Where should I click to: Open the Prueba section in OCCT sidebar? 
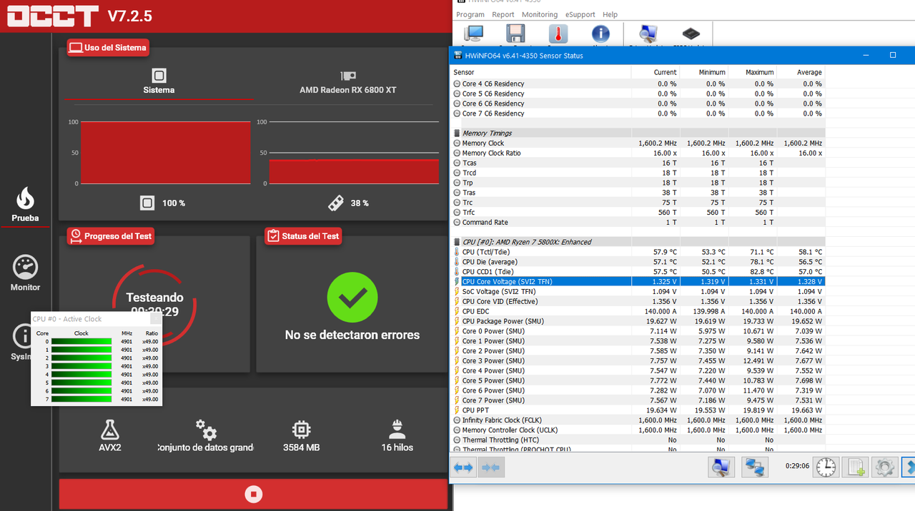pos(25,205)
